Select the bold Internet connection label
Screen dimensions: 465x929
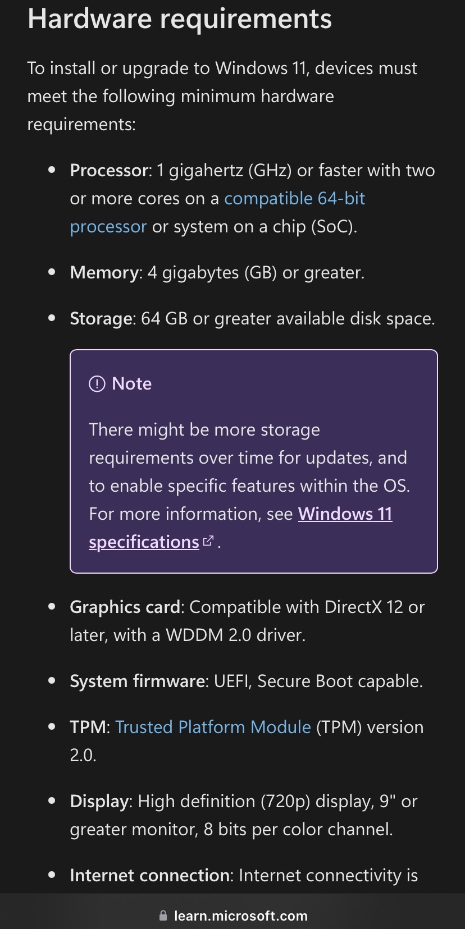(149, 876)
